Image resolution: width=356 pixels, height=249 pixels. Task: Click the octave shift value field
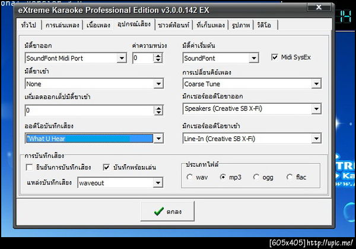(x=90, y=110)
